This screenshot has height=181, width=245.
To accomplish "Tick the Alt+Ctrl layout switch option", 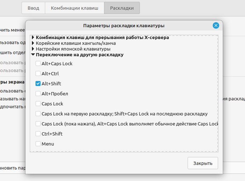I will 38,73.
